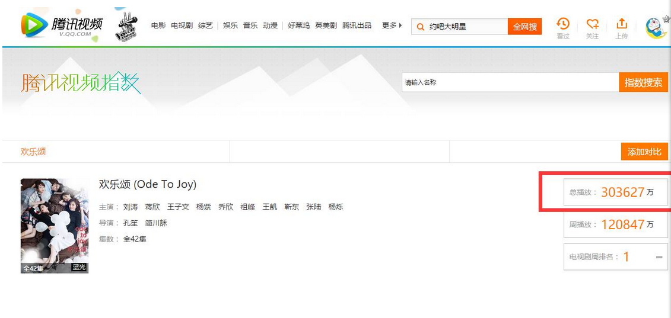
Task: Click the rank unchanged dash indicator
Action: (659, 258)
